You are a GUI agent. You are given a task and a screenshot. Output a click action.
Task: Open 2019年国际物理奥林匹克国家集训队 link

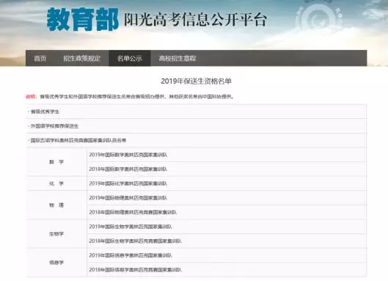click(x=128, y=198)
